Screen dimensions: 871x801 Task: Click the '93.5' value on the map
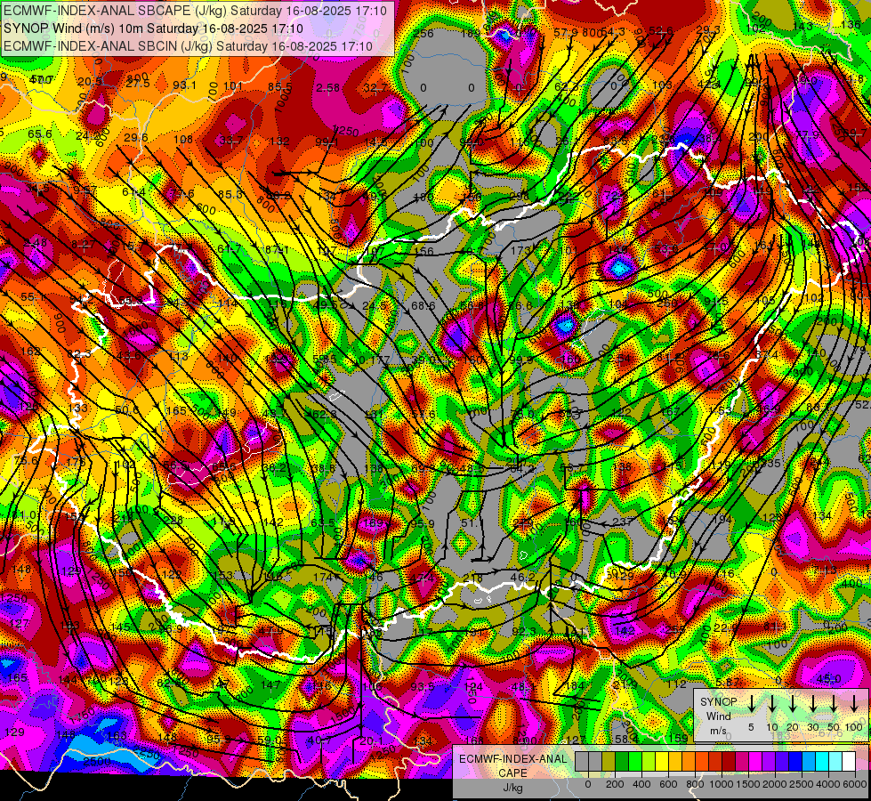tap(423, 686)
